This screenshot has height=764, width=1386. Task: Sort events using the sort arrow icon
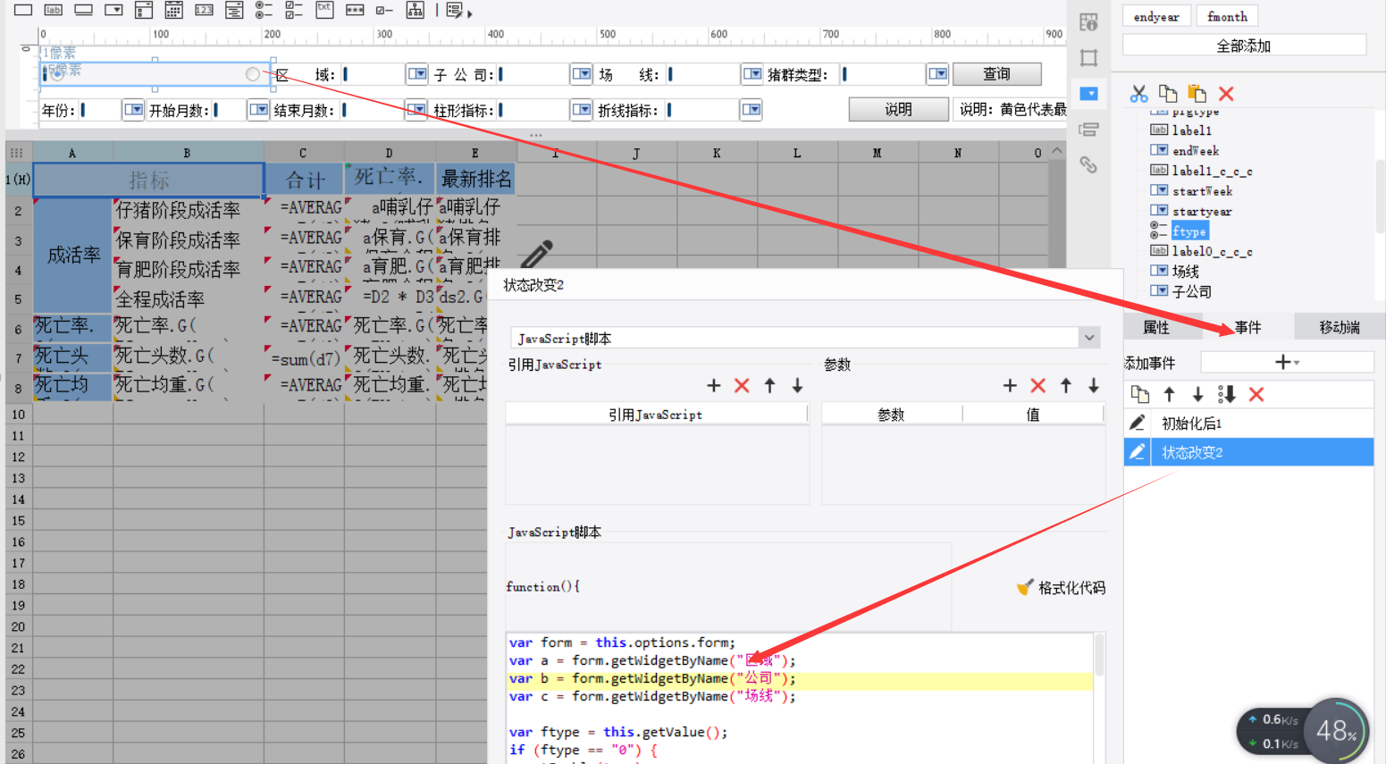[x=1227, y=394]
